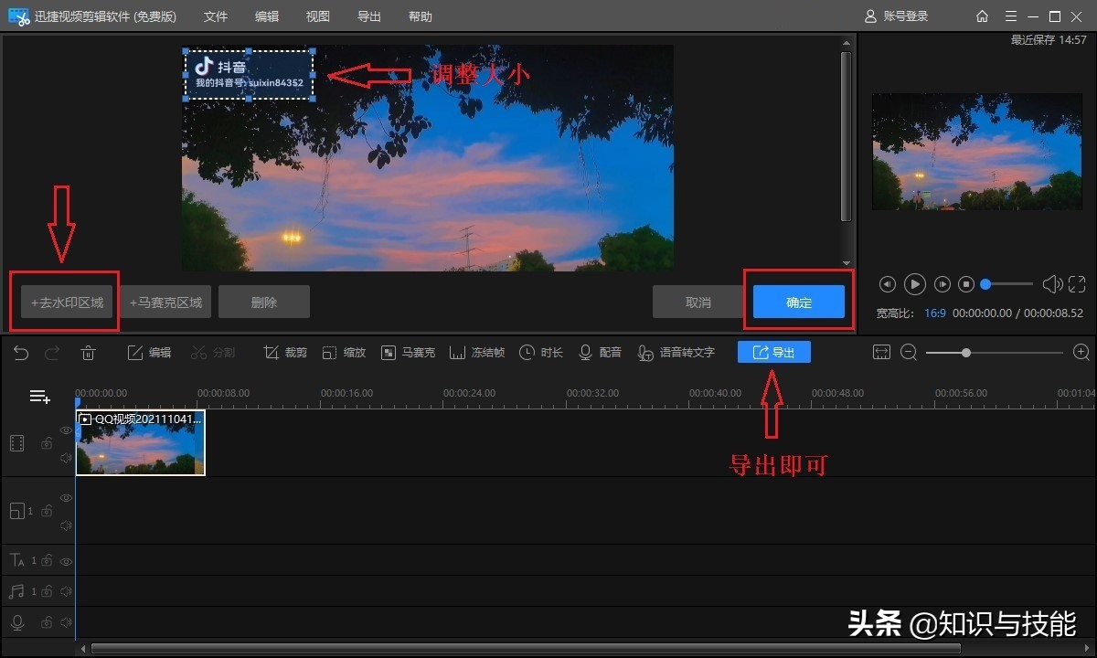Click the fit-timeline-to-window icon
1097x658 pixels.
[x=881, y=353]
